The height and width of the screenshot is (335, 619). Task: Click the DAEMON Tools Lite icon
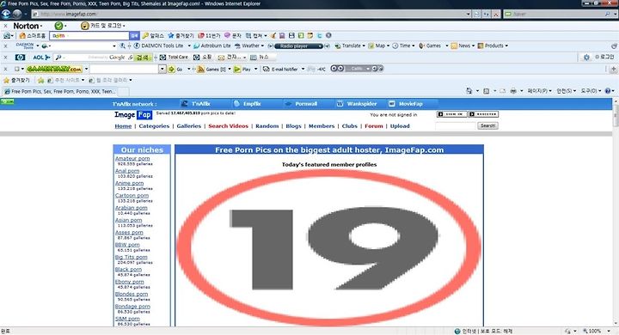tap(137, 46)
